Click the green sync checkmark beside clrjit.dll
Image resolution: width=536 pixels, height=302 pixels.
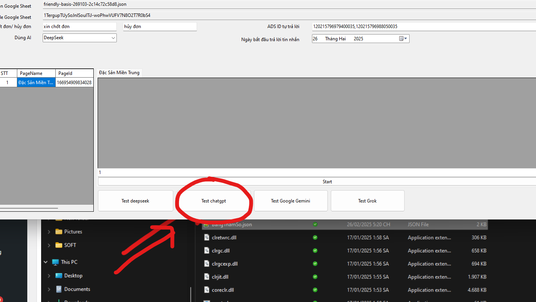click(x=315, y=277)
